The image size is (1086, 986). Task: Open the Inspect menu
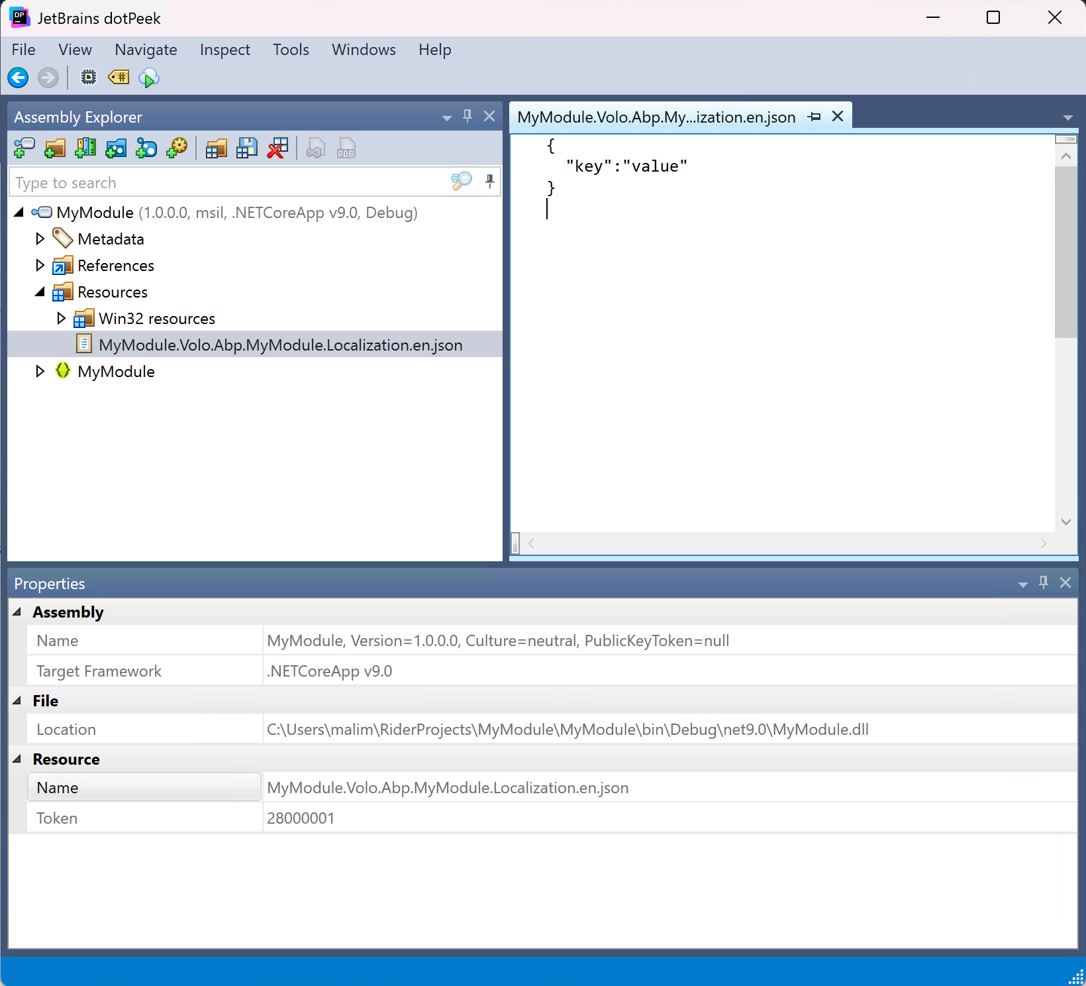click(x=225, y=50)
